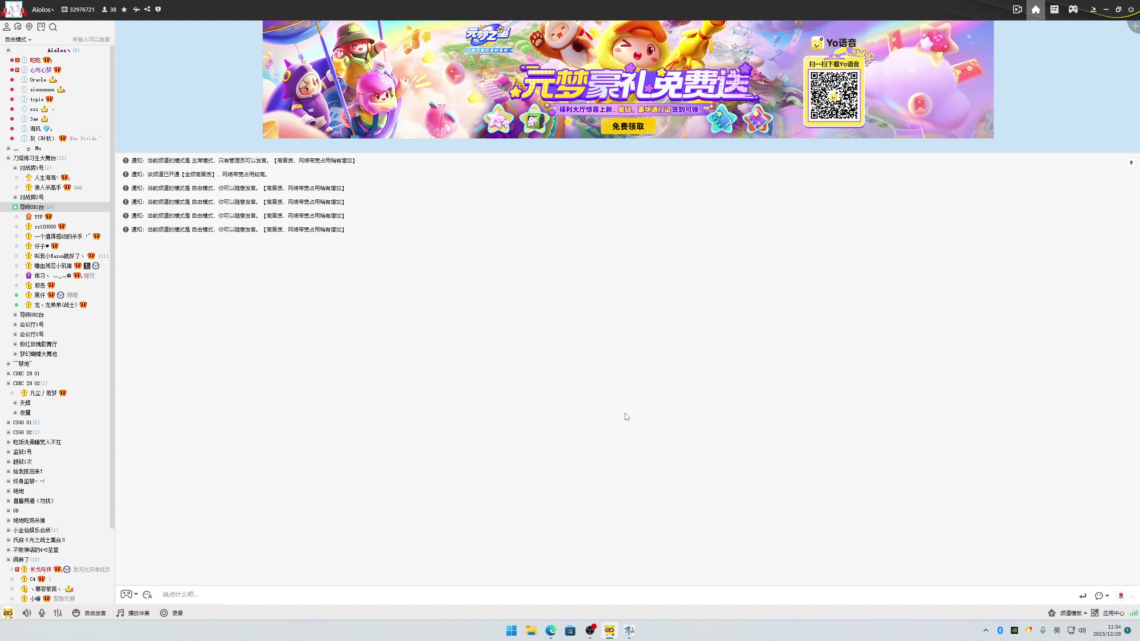Viewport: 1140px width, 641px height.
Task: Open the channel notice board icon
Action: (41, 27)
